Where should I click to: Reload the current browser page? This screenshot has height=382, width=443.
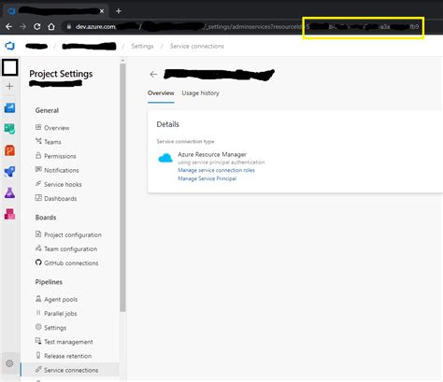point(37,27)
